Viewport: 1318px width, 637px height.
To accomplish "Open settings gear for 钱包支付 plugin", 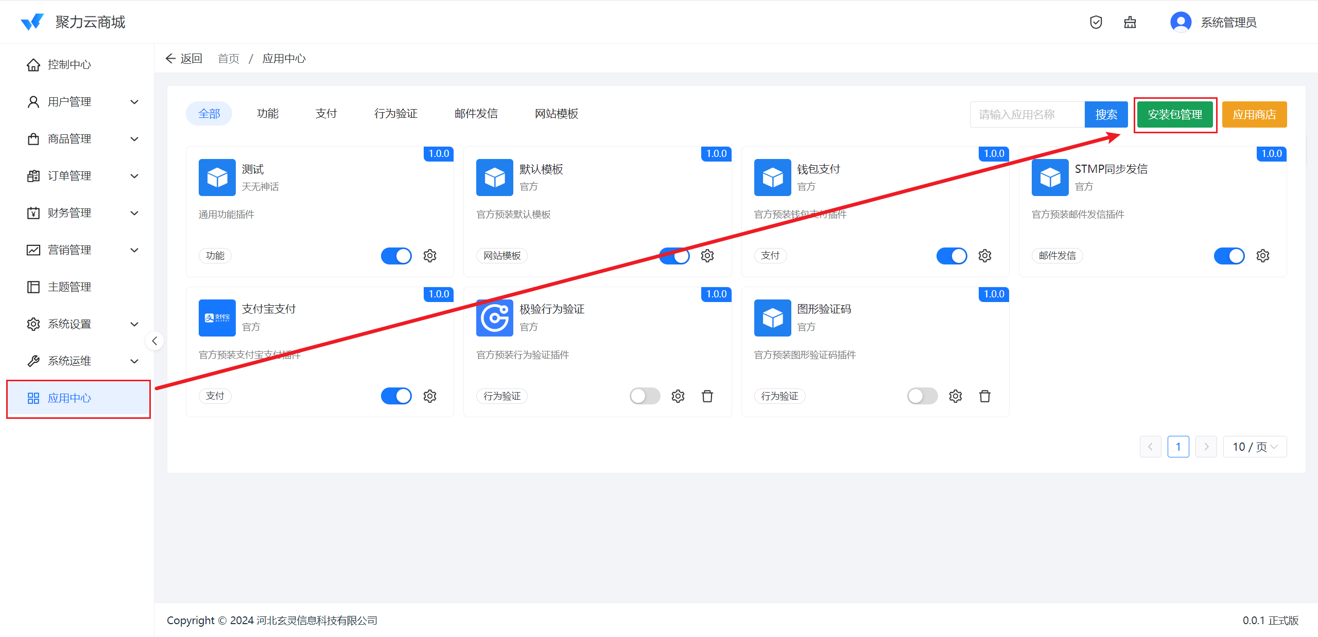I will (985, 256).
